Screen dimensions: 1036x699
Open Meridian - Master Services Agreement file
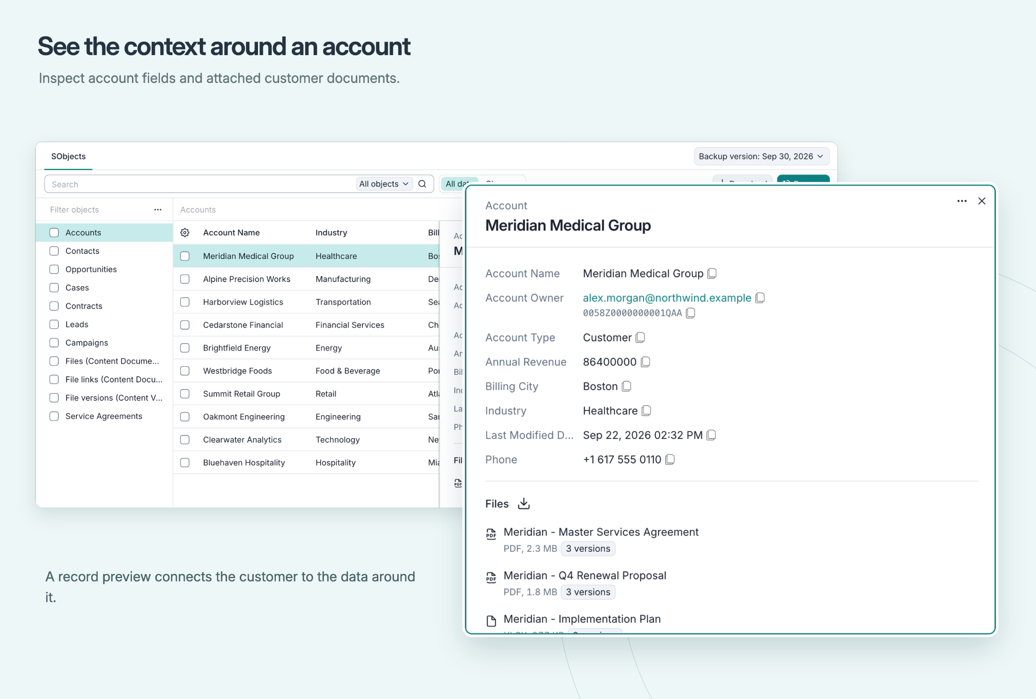click(601, 532)
